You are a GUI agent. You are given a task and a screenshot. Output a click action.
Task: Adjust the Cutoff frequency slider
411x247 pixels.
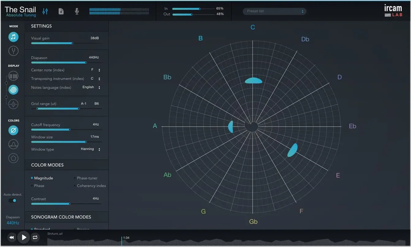66,130
